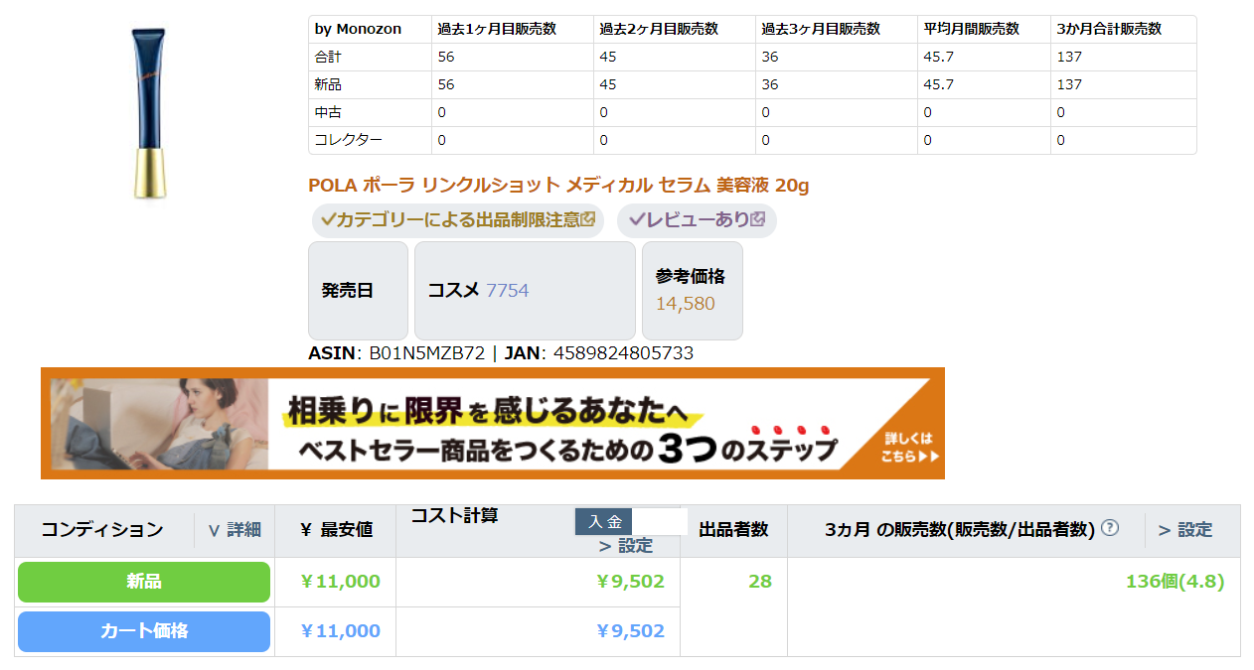Select the ASIN code B01N5MZB72
1254x670 pixels.
427,353
